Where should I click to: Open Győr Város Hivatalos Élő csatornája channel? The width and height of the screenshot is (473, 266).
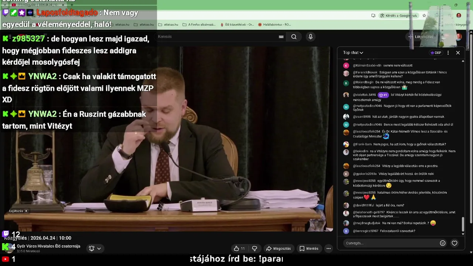[x=48, y=246]
